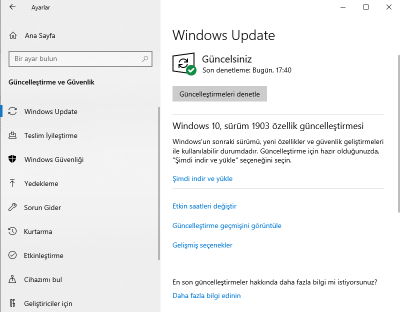
Task: Click Güncelleştirme ve Güvenlik heading
Action: [51, 82]
